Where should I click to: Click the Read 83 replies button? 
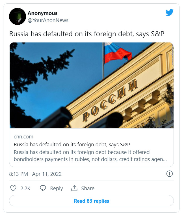(91, 201)
